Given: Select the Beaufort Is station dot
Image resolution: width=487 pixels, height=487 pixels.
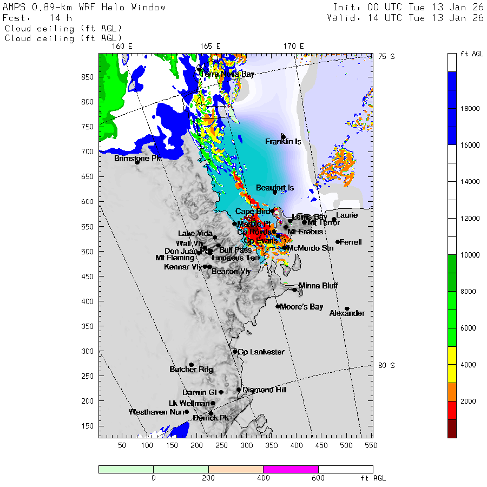Looking at the screenshot, I should pos(275,192).
